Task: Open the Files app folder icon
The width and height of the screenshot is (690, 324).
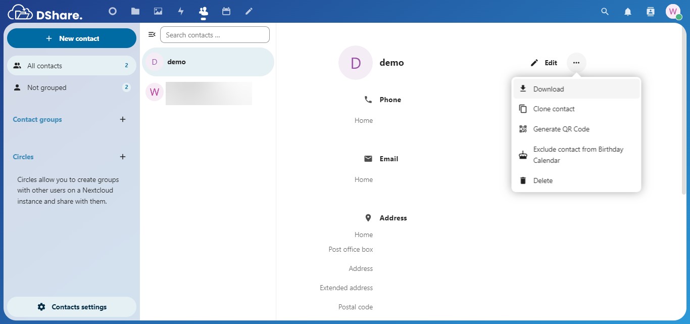Action: (x=135, y=11)
